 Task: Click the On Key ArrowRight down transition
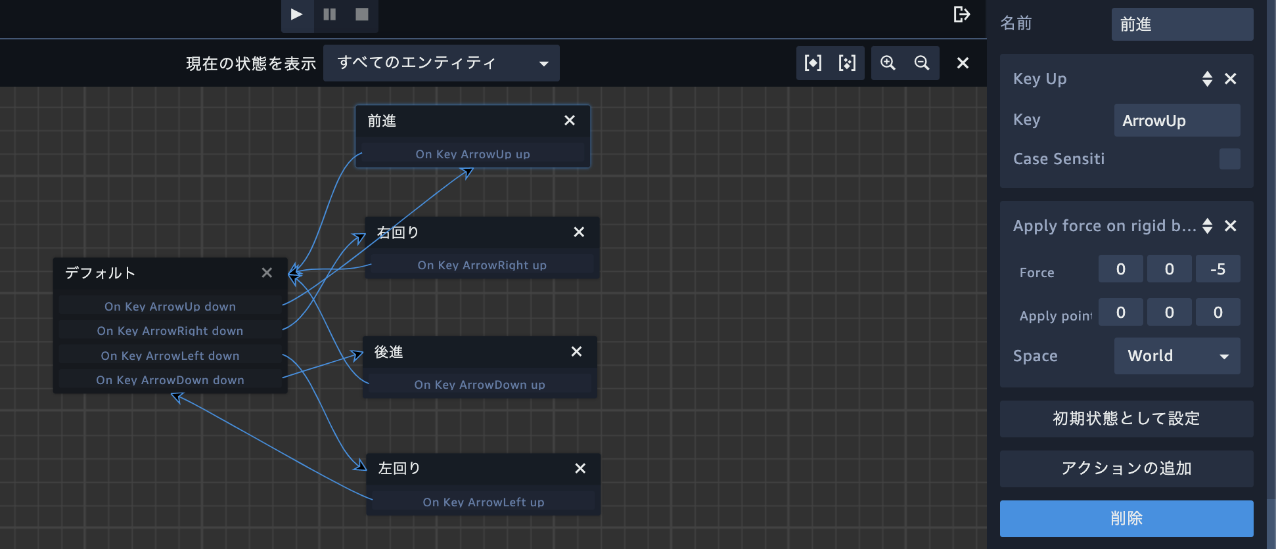[x=170, y=331]
